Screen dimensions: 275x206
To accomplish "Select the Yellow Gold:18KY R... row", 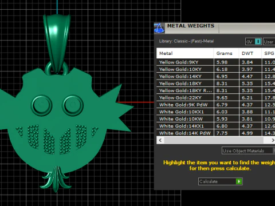I will point(216,90).
